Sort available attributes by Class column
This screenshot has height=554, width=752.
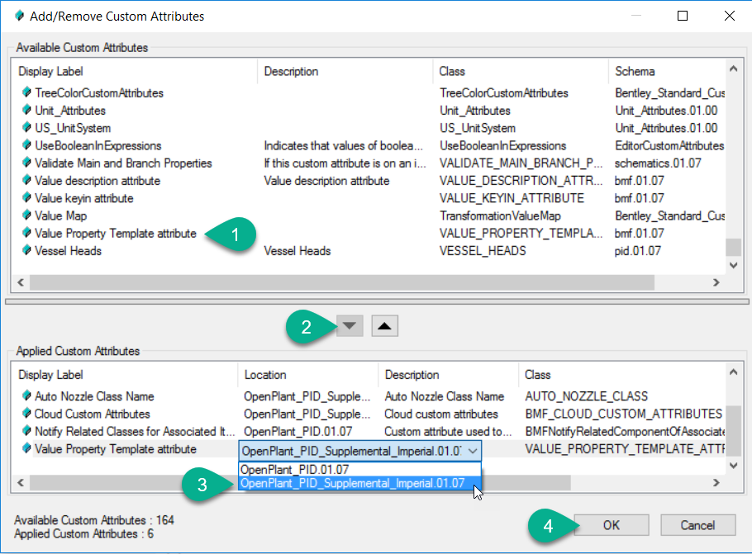pos(452,72)
